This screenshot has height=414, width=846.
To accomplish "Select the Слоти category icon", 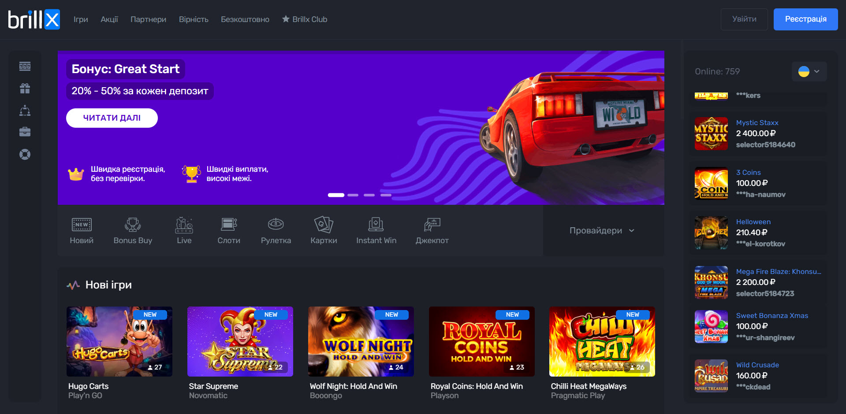I will pyautogui.click(x=229, y=225).
